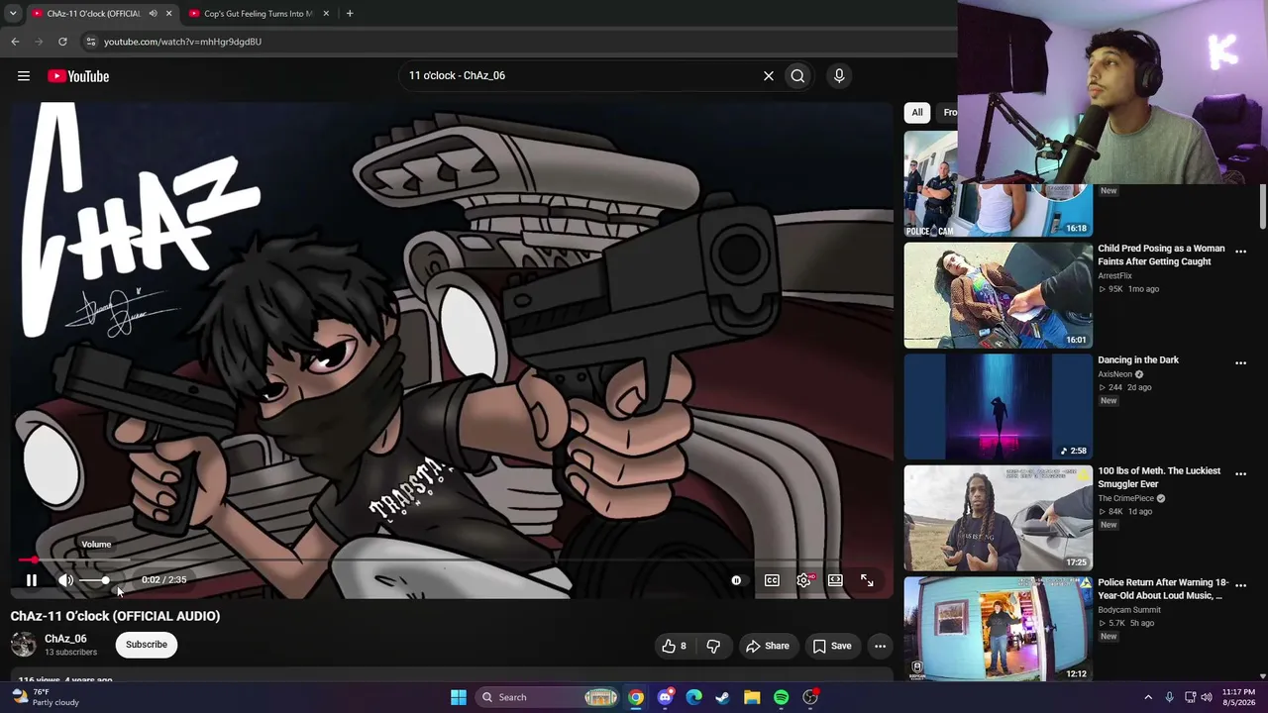Viewport: 1268px width, 713px height.
Task: Go to the YouTube home logo
Action: click(x=78, y=76)
